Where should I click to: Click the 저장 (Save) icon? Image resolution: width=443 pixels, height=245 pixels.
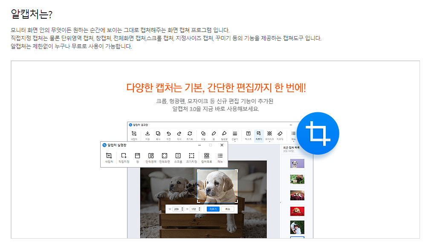pyautogui.click(x=148, y=133)
